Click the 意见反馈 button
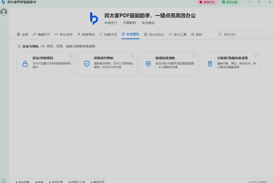This screenshot has height=183, width=273. 230,2
